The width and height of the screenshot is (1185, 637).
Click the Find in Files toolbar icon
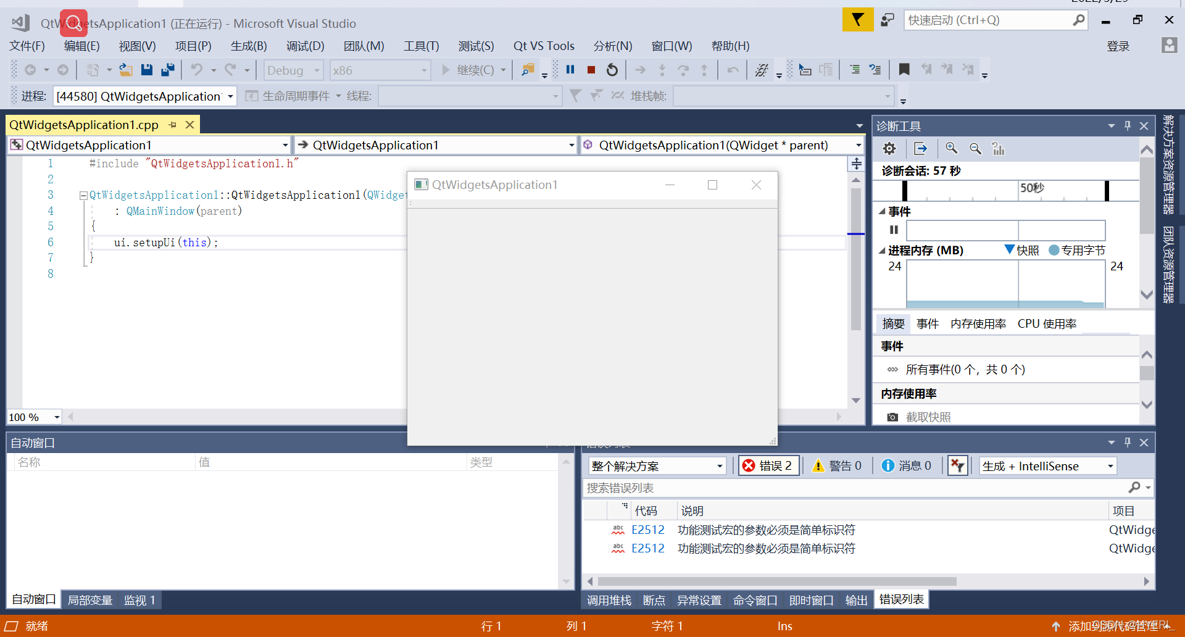coord(528,70)
